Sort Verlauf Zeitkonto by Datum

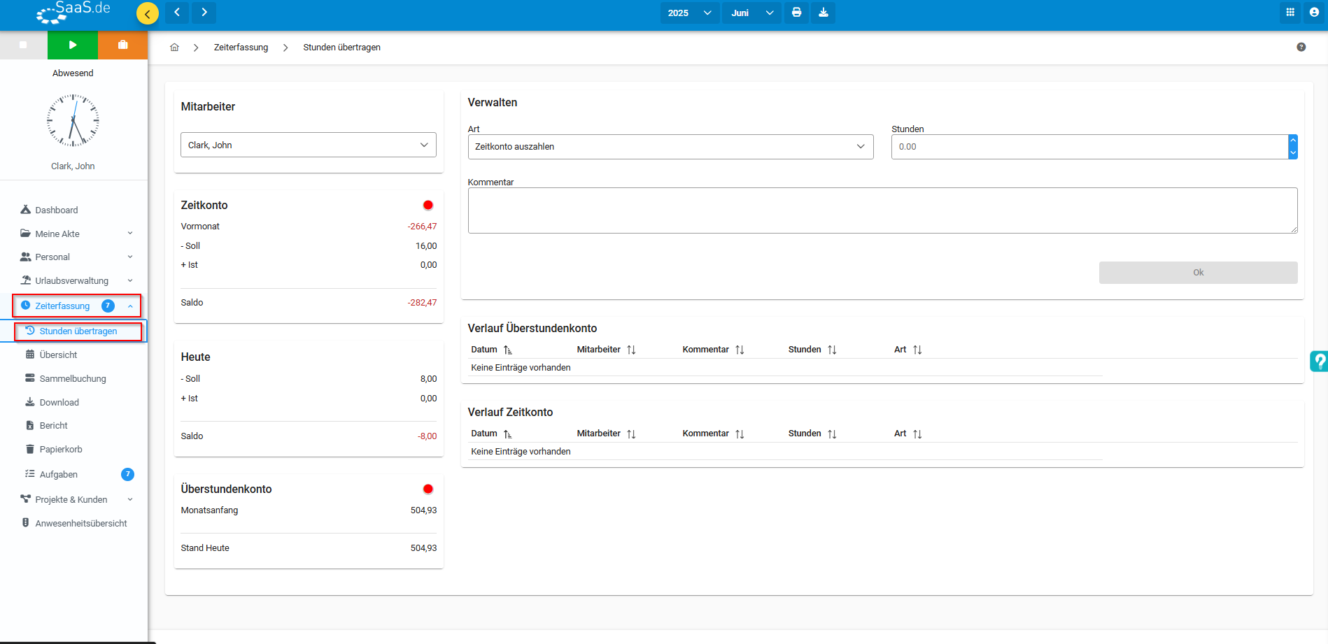point(508,434)
